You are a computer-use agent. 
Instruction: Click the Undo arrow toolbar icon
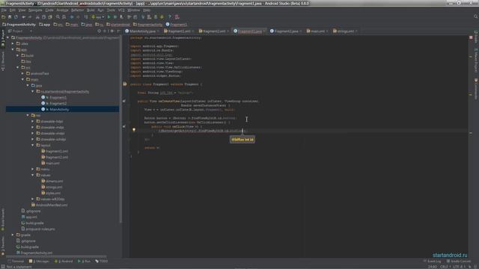(23, 17)
